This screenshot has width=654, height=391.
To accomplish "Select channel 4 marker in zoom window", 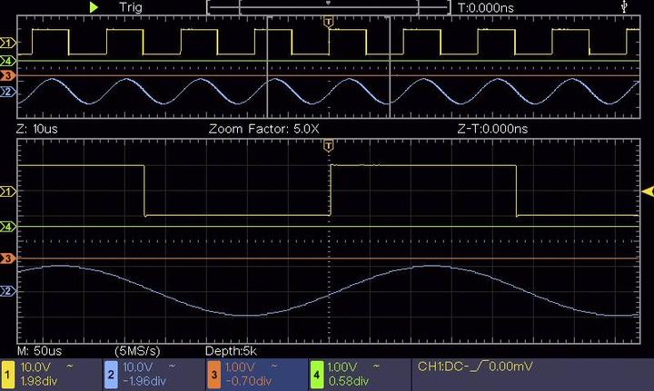I will pyautogui.click(x=7, y=227).
